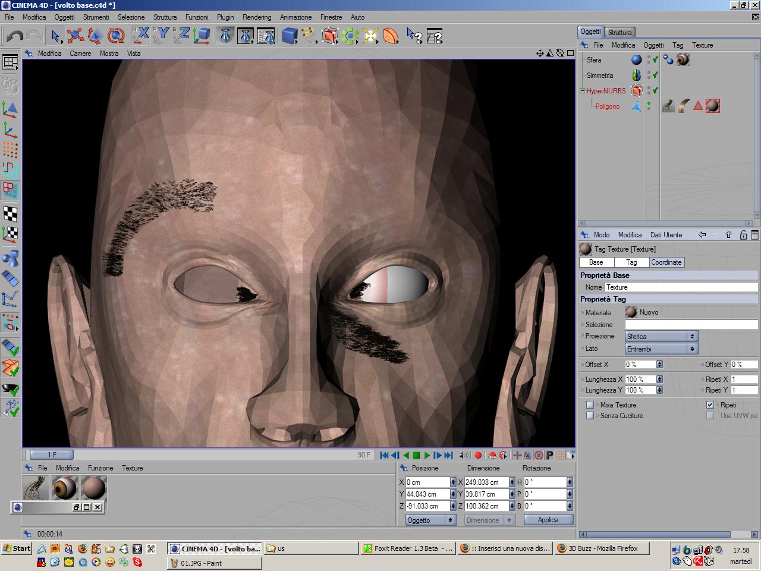Open the Rendering menu

pyautogui.click(x=257, y=17)
